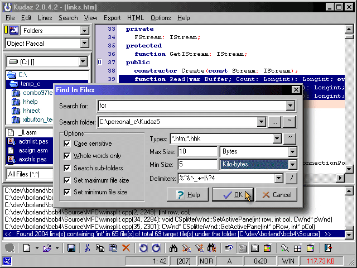Click the red X Delete icon

[126, 248]
